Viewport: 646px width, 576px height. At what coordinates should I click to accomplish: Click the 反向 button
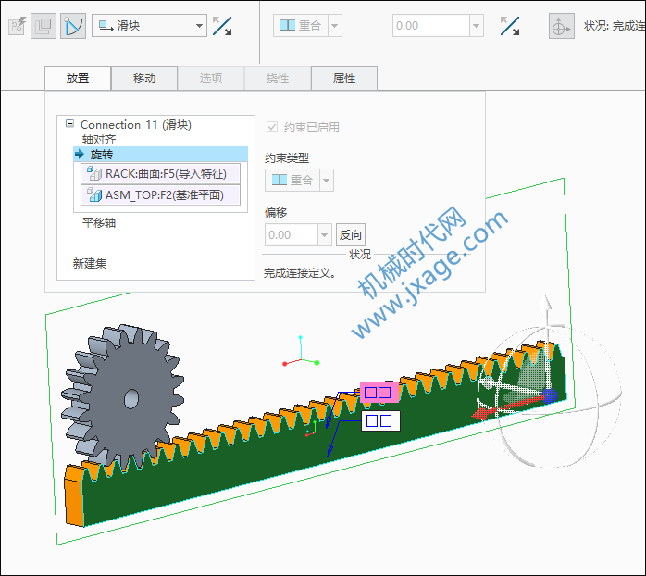351,235
